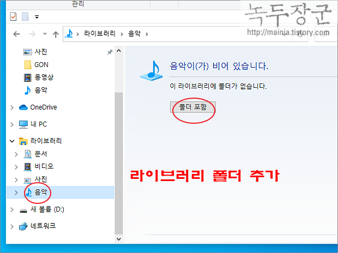Select 음악 in the address bar path
The height and width of the screenshot is (253, 338).
[134, 34]
